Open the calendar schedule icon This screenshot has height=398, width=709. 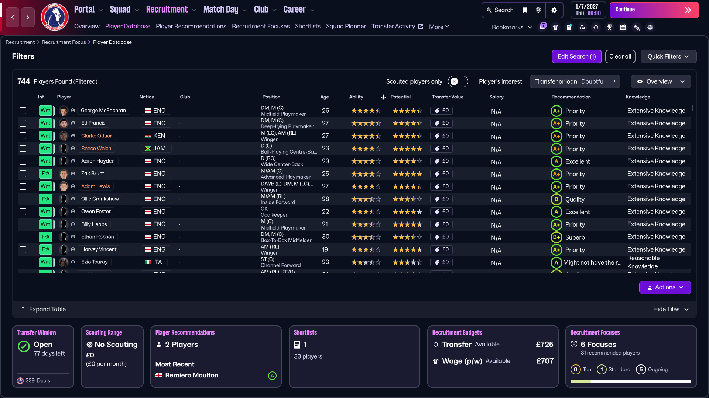pos(623,27)
